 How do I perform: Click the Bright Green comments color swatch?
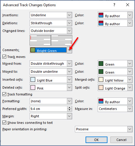point(33,50)
